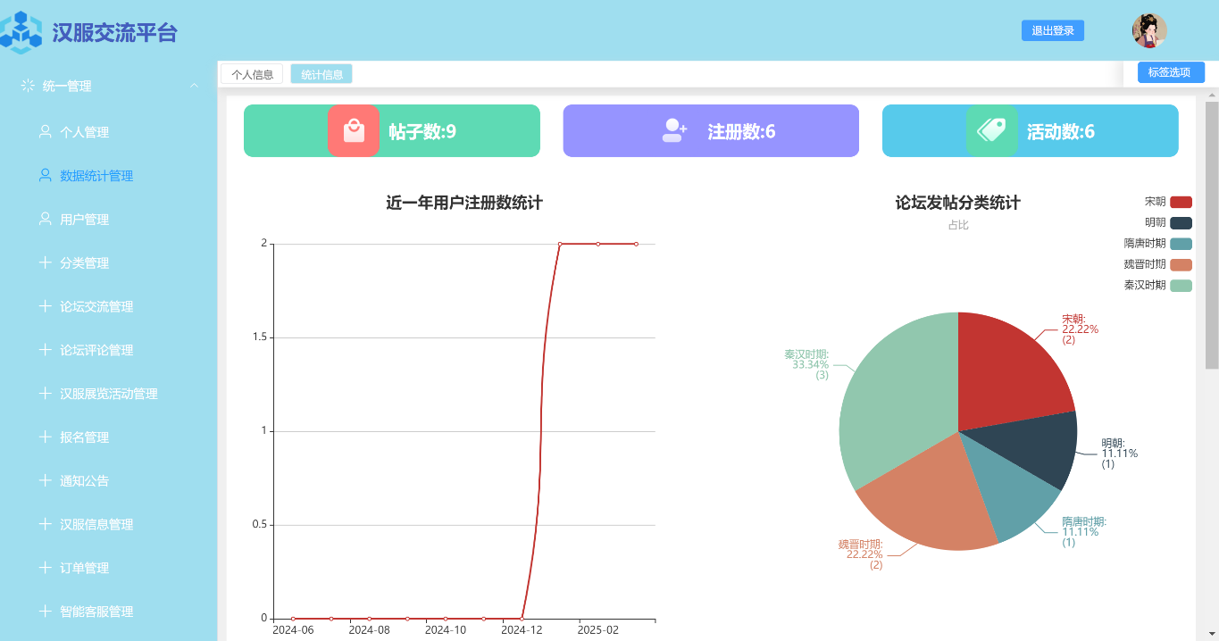This screenshot has width=1219, height=641.
Task: Click the 统一管理 loading-style icon
Action: tap(28, 86)
